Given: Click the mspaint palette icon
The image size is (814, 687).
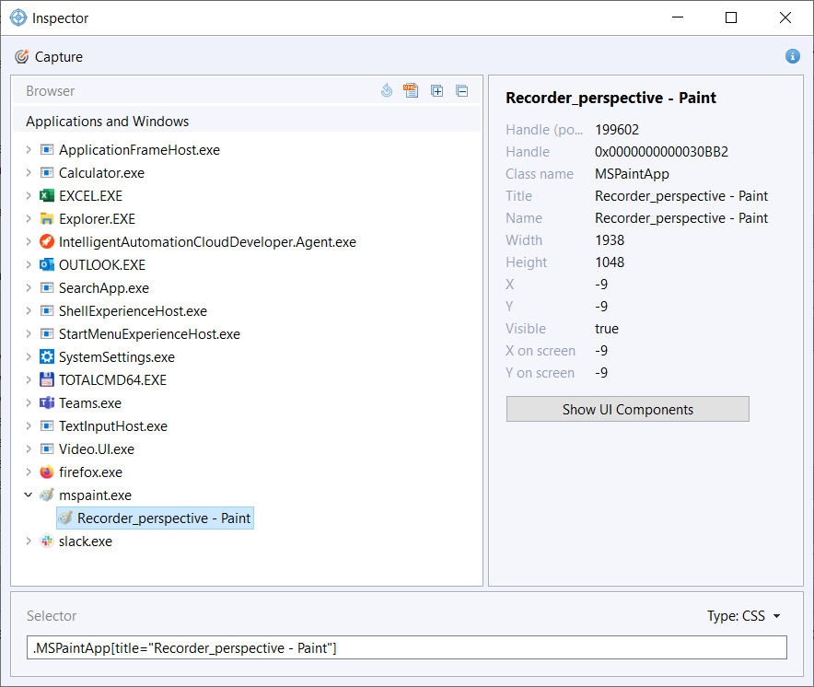Looking at the screenshot, I should (47, 495).
